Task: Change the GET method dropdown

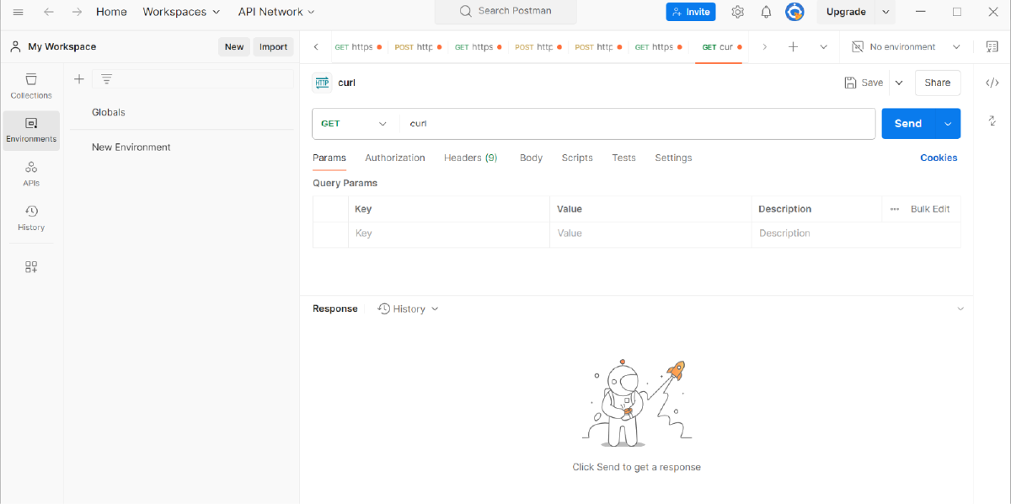Action: (354, 124)
